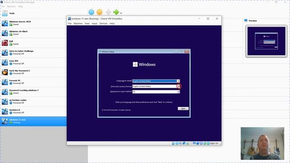Select Password cracking windows 7 VM
The height and width of the screenshot is (163, 290).
pyautogui.click(x=33, y=91)
